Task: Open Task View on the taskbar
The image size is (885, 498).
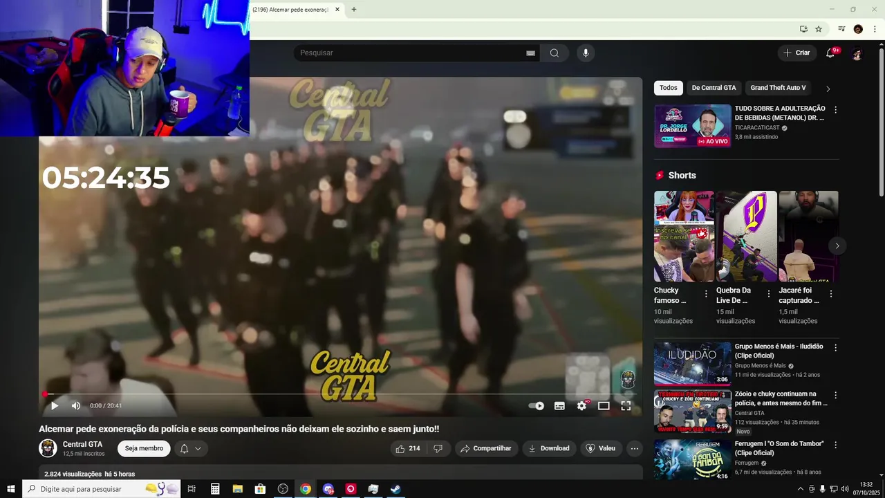Action: (x=192, y=489)
